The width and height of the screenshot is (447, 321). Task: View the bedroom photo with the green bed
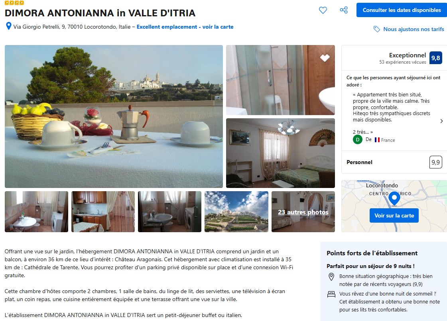(280, 153)
